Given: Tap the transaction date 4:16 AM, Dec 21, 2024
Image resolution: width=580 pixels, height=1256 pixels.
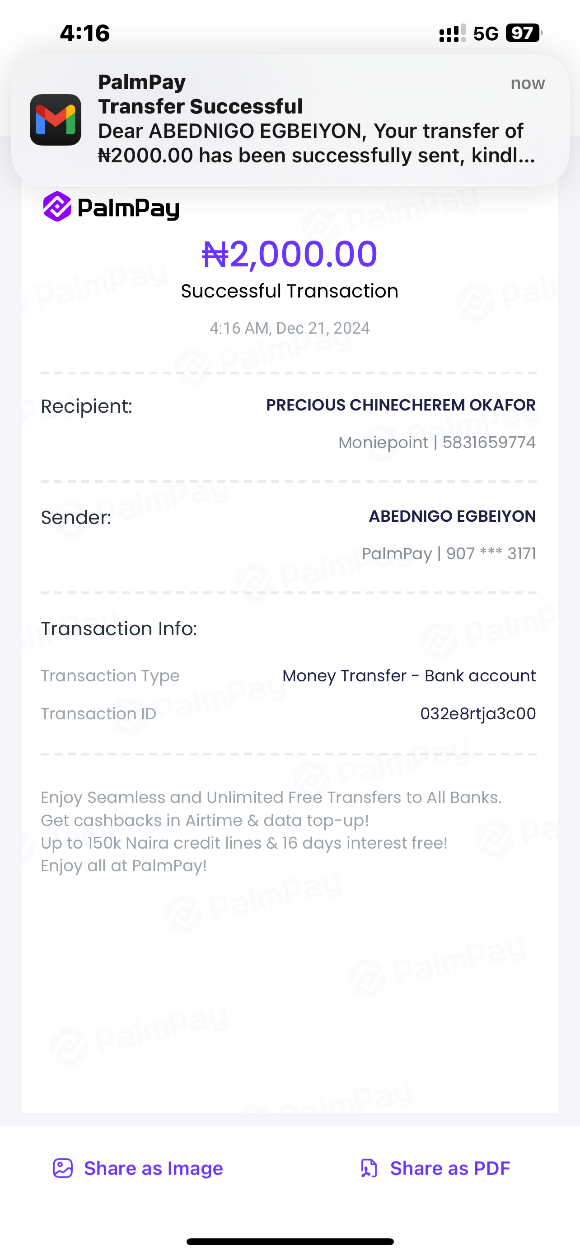Looking at the screenshot, I should point(290,328).
